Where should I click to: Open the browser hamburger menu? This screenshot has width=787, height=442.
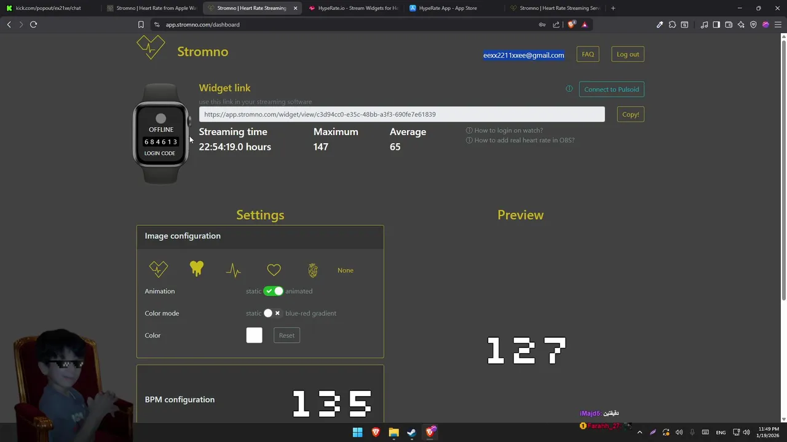point(778,25)
